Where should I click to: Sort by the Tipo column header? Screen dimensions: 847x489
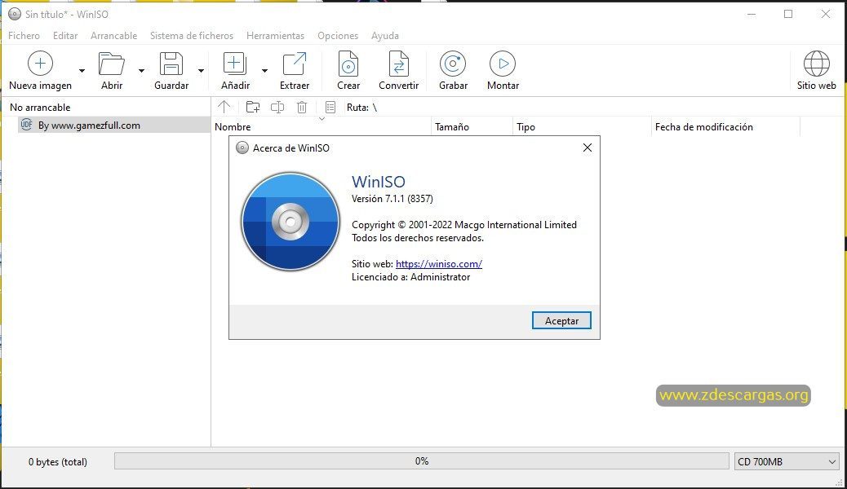(581, 127)
